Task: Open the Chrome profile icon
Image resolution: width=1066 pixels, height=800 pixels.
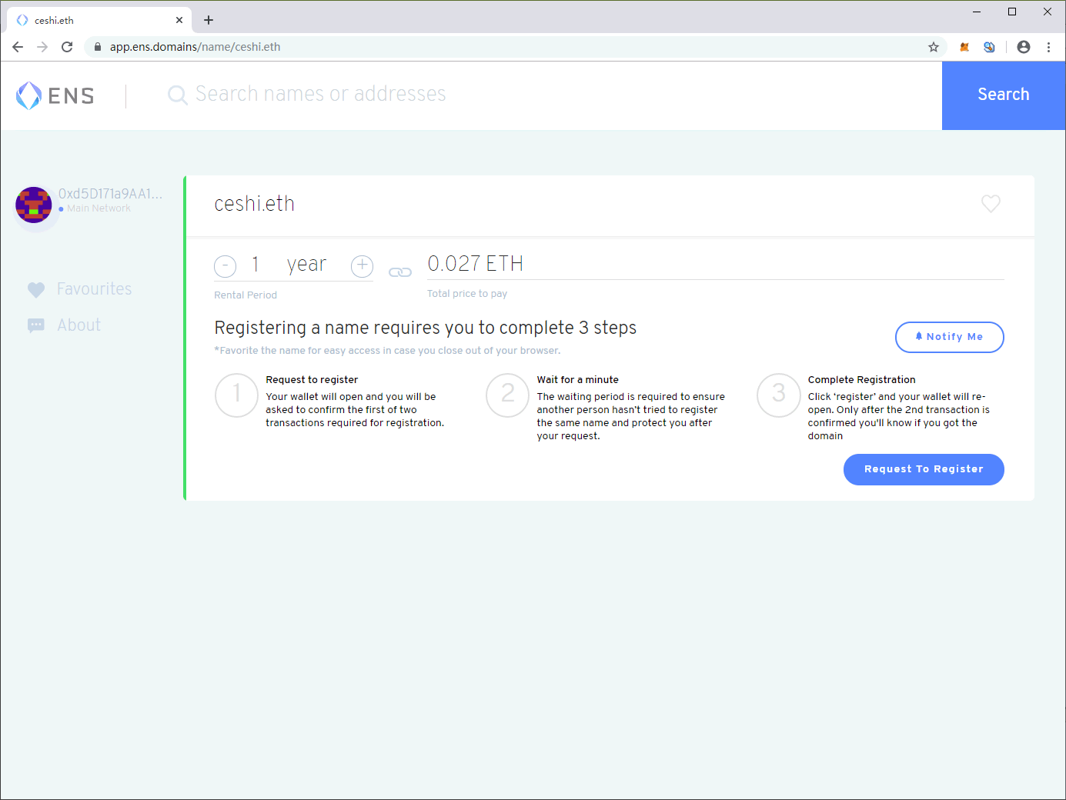Action: 1024,47
